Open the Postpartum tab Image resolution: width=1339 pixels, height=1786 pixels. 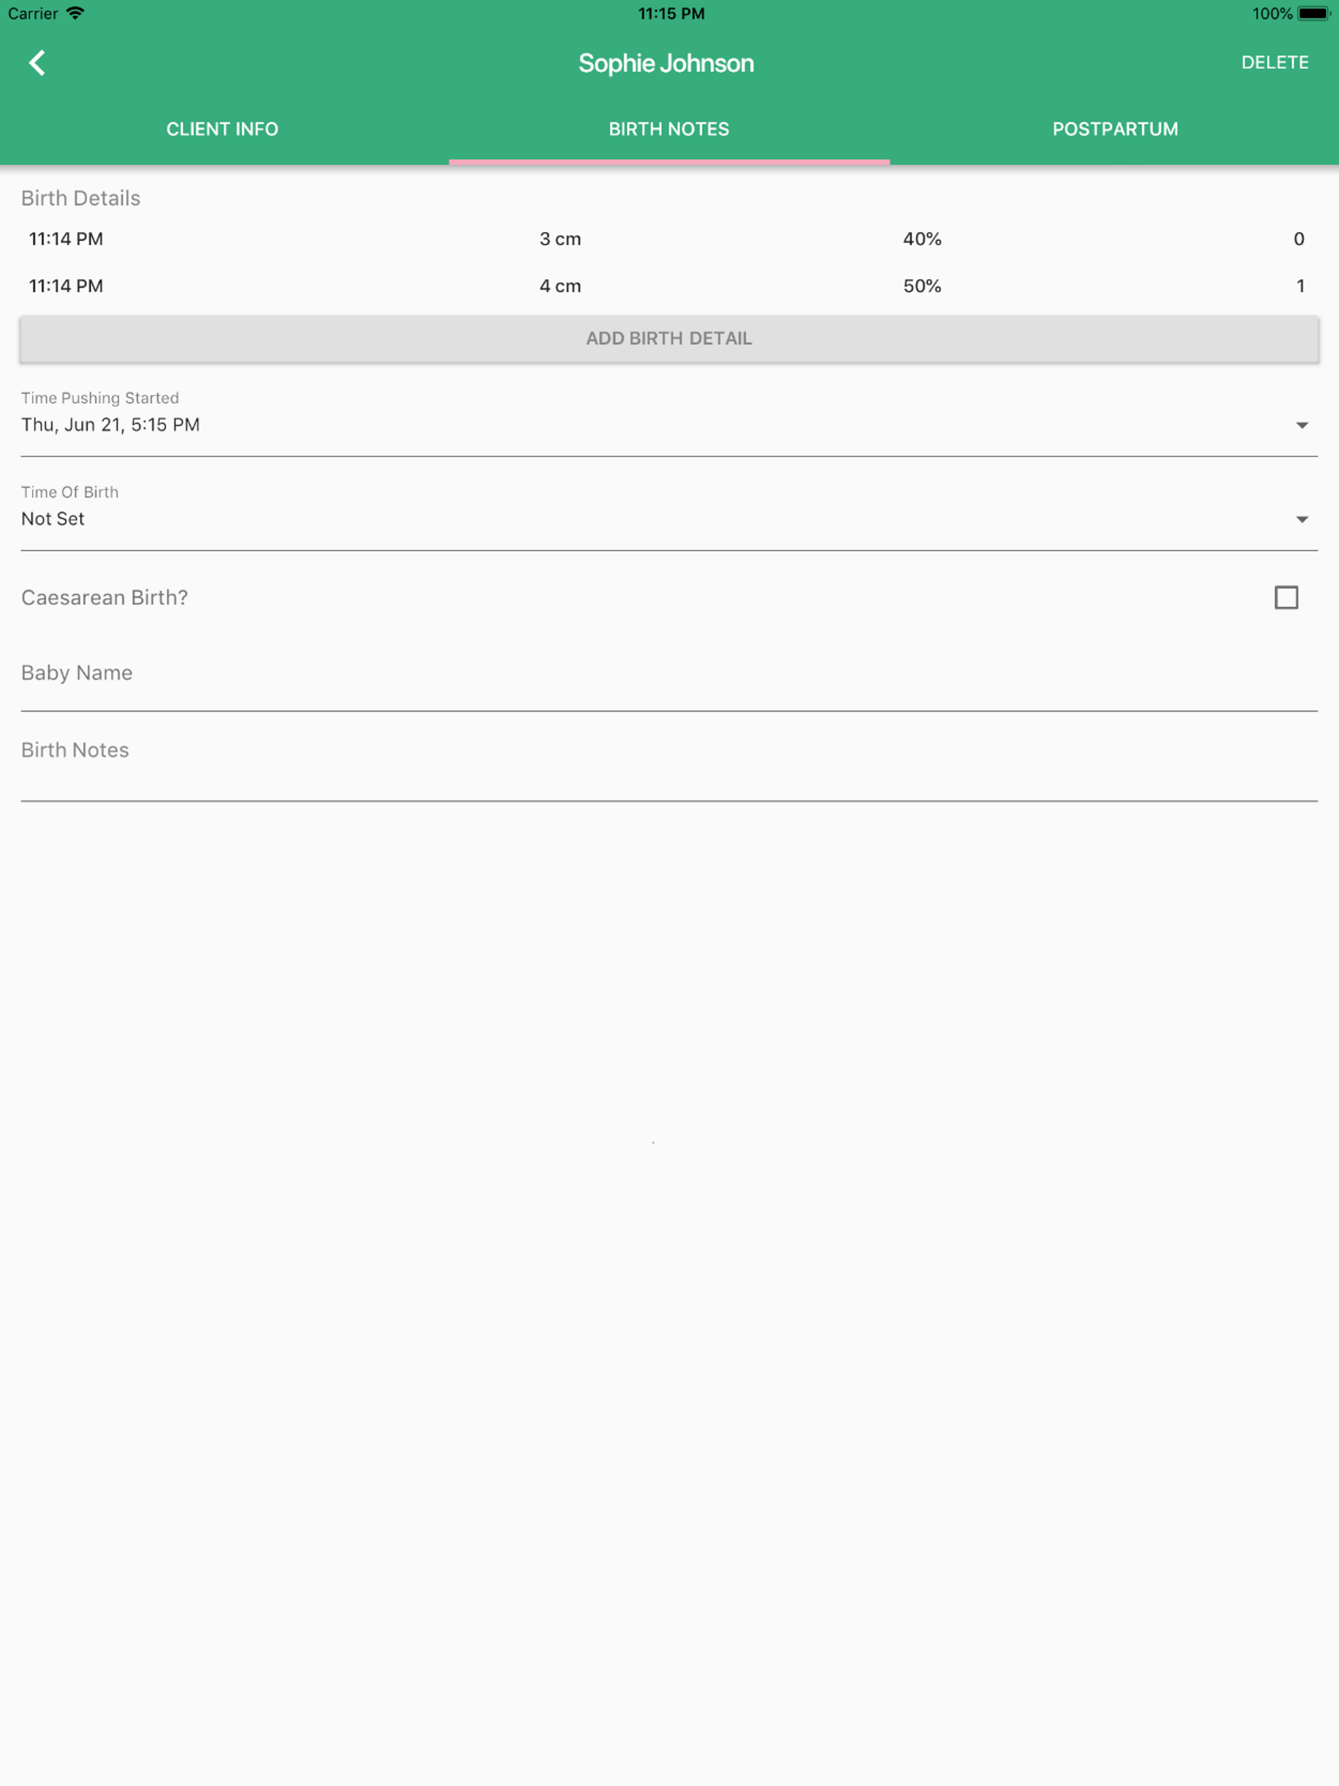click(1115, 129)
